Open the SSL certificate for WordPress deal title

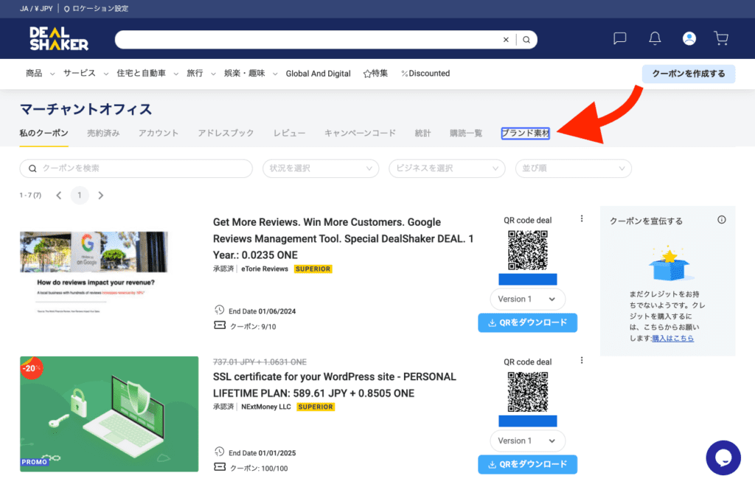(334, 385)
